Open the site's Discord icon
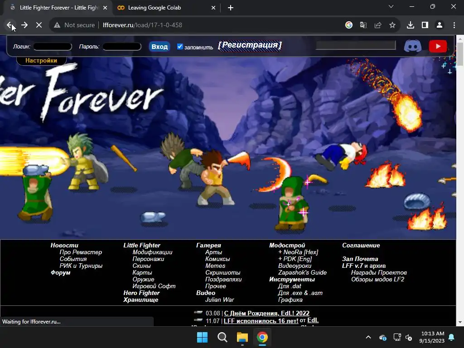464x348 pixels. pyautogui.click(x=412, y=47)
